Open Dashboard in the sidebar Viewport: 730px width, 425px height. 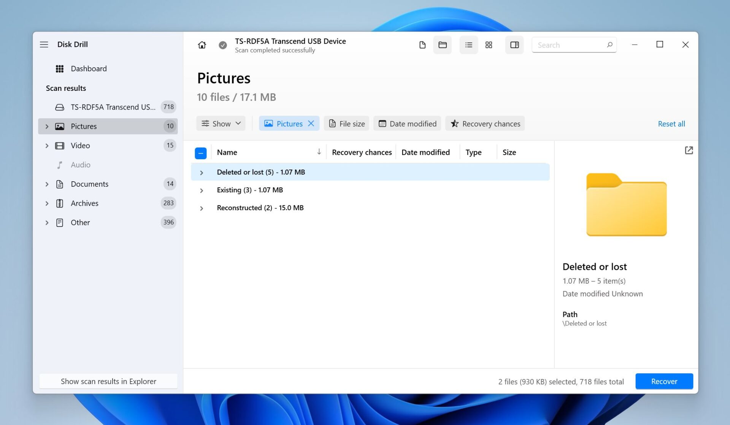coord(89,69)
